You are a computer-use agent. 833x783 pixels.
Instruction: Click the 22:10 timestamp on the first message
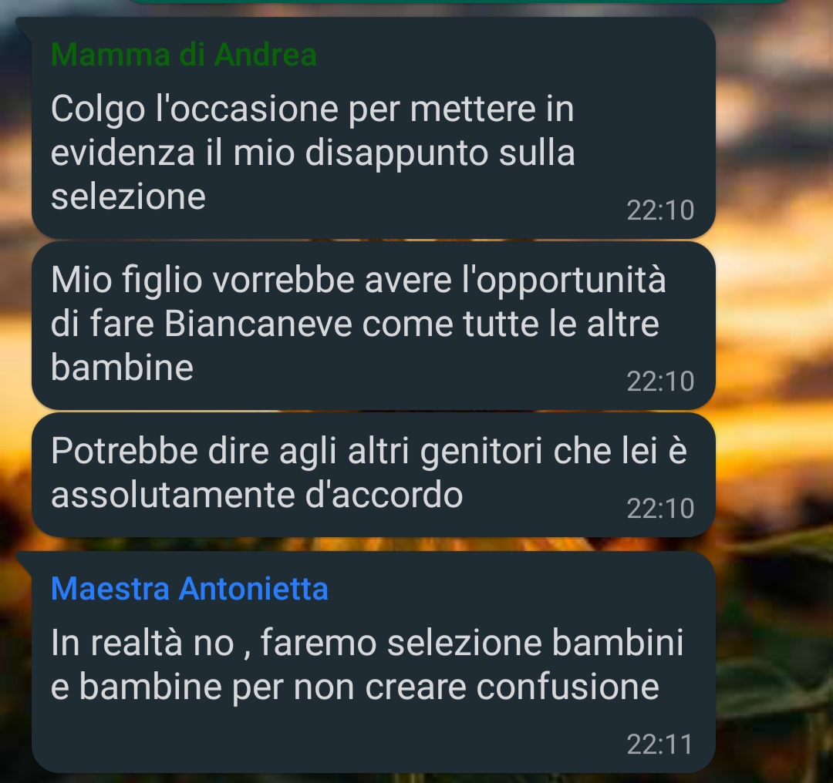pos(660,210)
